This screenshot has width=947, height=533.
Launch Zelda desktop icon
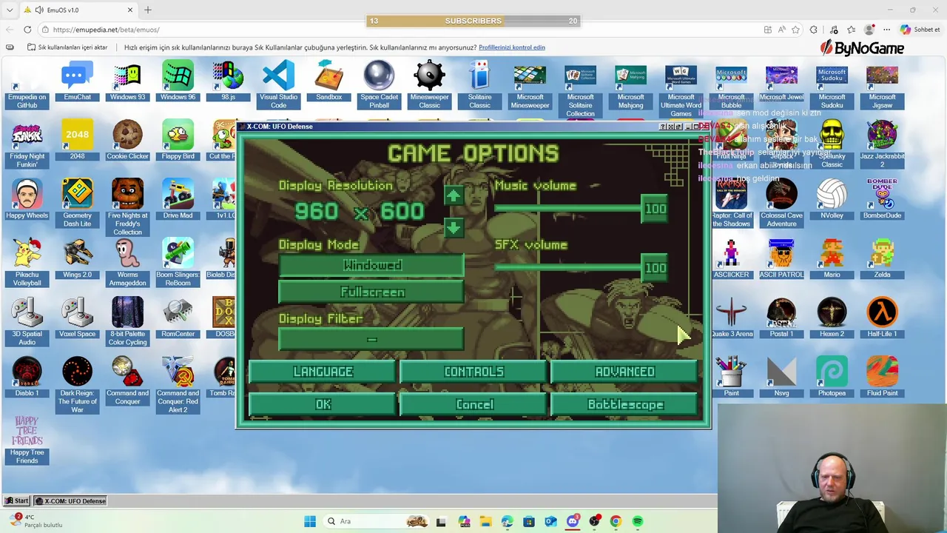pos(882,258)
